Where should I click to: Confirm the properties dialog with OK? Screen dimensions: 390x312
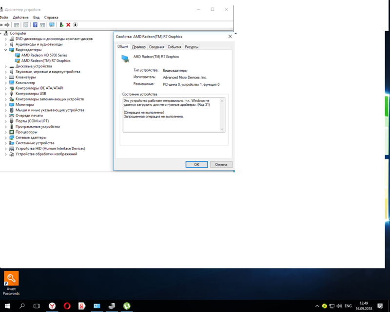point(196,164)
